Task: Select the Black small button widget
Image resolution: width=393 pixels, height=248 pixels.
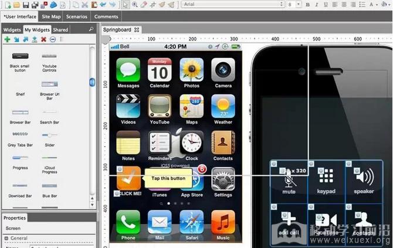Action: (x=20, y=62)
